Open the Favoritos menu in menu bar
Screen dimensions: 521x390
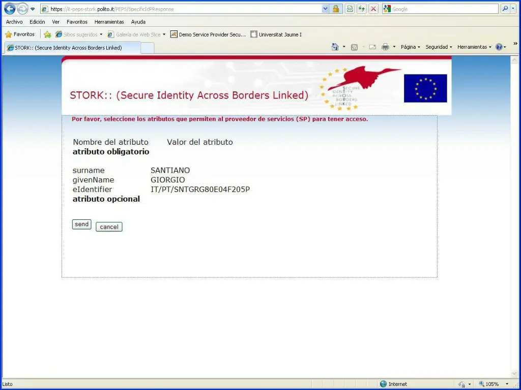(77, 22)
